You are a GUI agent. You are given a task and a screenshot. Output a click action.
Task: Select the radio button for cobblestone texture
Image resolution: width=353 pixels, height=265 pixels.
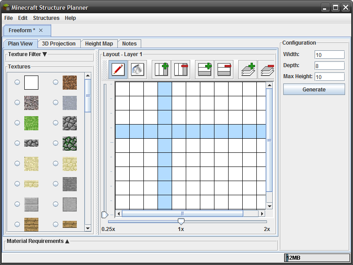[56, 123]
